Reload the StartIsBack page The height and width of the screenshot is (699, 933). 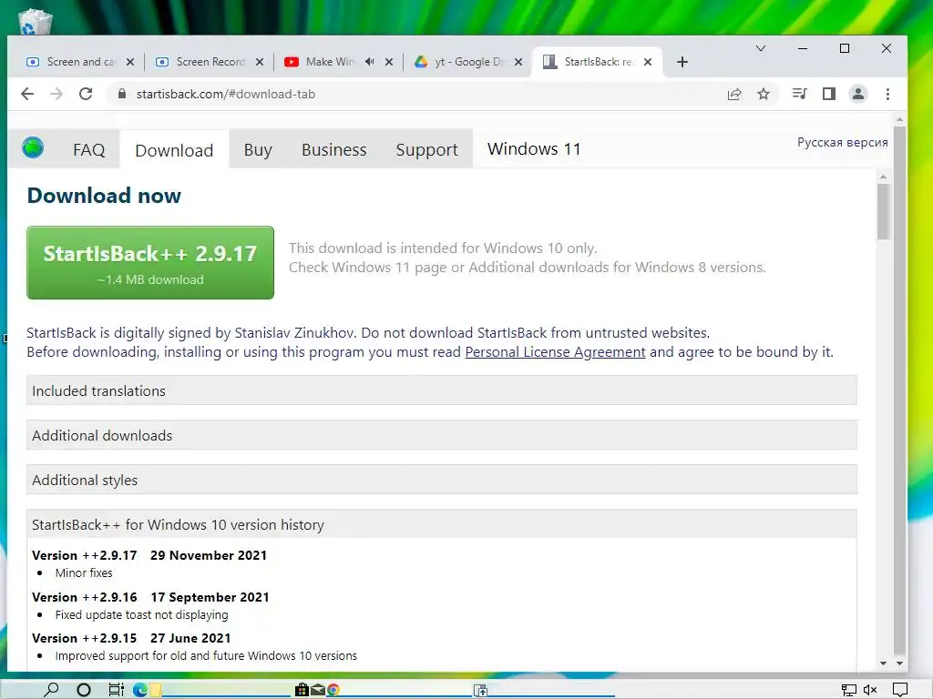pos(86,94)
